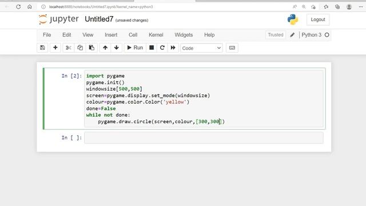This screenshot has height=206, width=366.
Task: Move selected cell up arrow
Action: [105, 47]
